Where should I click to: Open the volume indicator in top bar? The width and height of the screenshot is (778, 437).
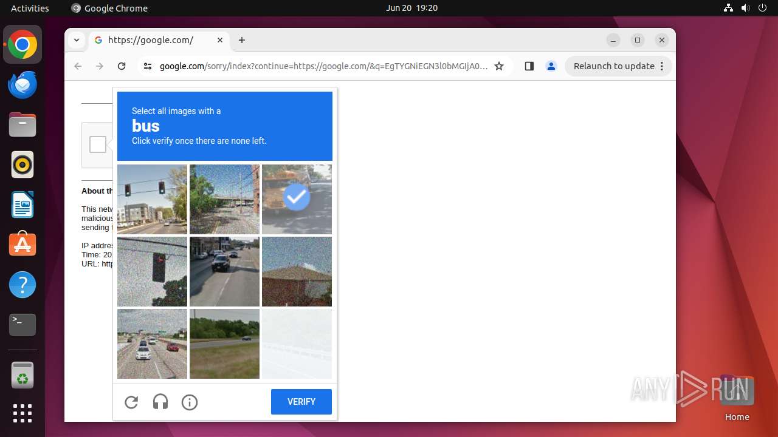pyautogui.click(x=745, y=8)
